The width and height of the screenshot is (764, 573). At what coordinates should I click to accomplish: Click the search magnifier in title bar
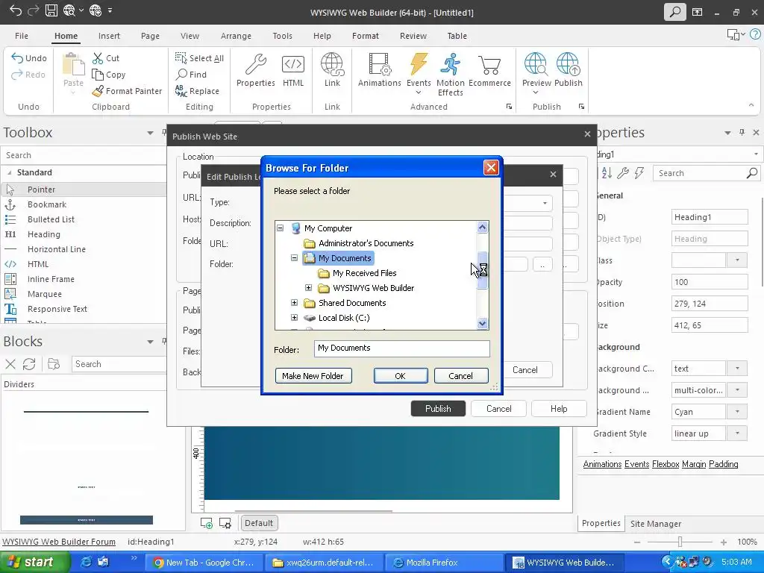tap(675, 12)
